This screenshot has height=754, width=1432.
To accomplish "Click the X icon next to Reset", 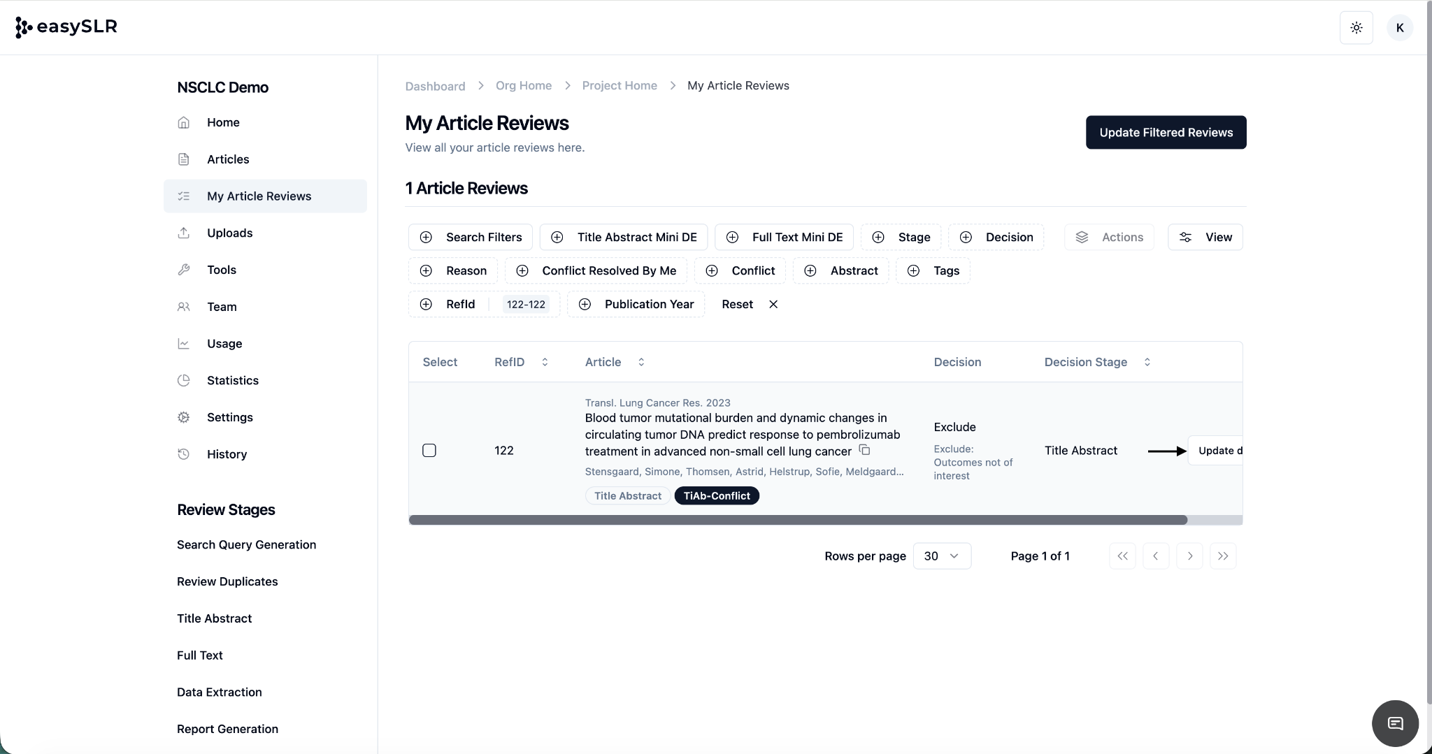I will [773, 304].
